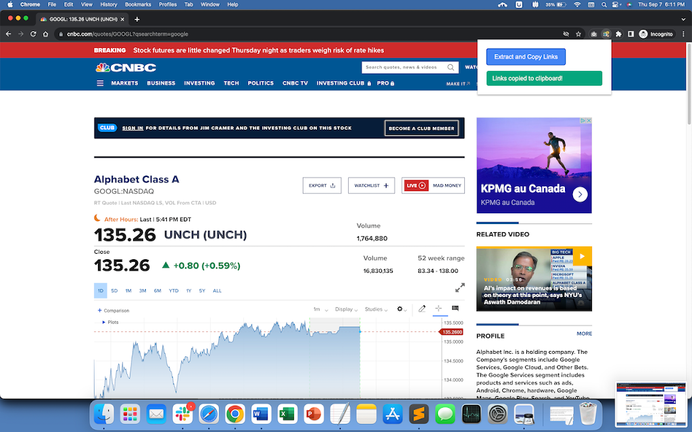Launch Sublime Text from the dock

(x=419, y=414)
